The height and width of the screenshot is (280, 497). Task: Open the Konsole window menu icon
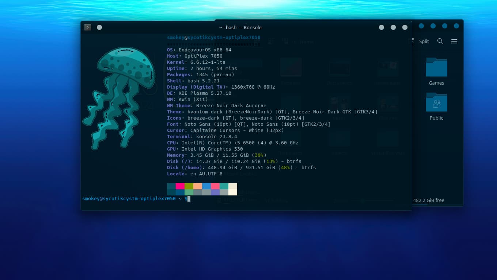coord(88,27)
